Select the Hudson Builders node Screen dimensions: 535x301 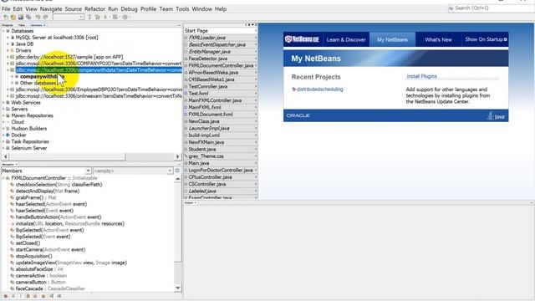(29, 128)
